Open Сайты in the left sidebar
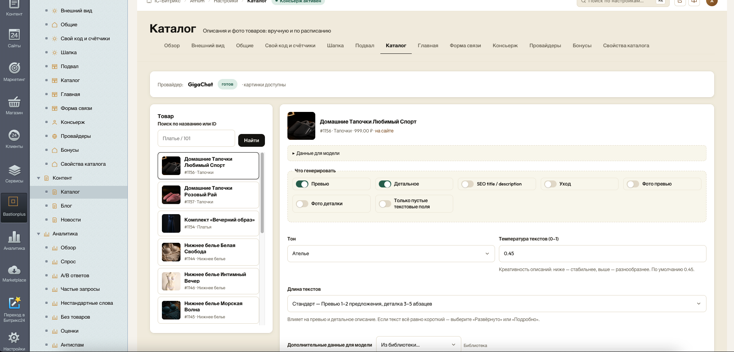Image resolution: width=734 pixels, height=352 pixels. click(14, 35)
